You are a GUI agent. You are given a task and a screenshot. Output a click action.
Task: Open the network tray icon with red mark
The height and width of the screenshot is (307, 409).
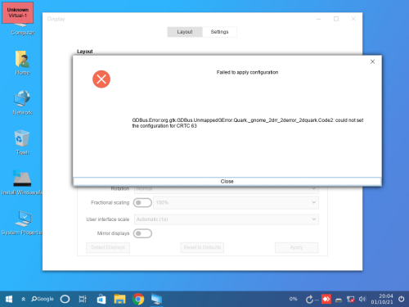350,300
